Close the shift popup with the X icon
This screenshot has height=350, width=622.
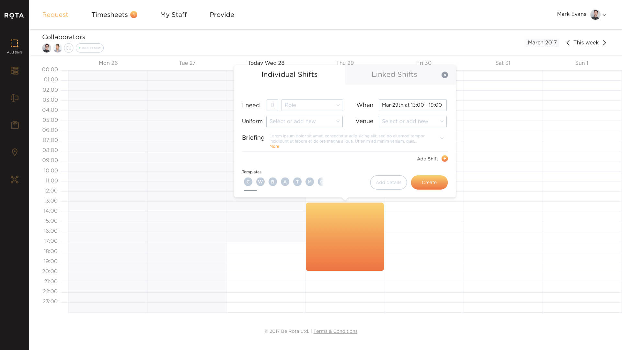click(445, 75)
